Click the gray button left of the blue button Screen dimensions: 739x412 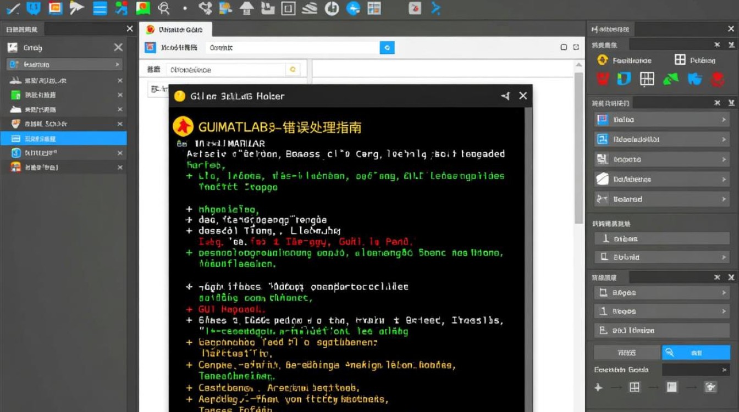coord(626,352)
